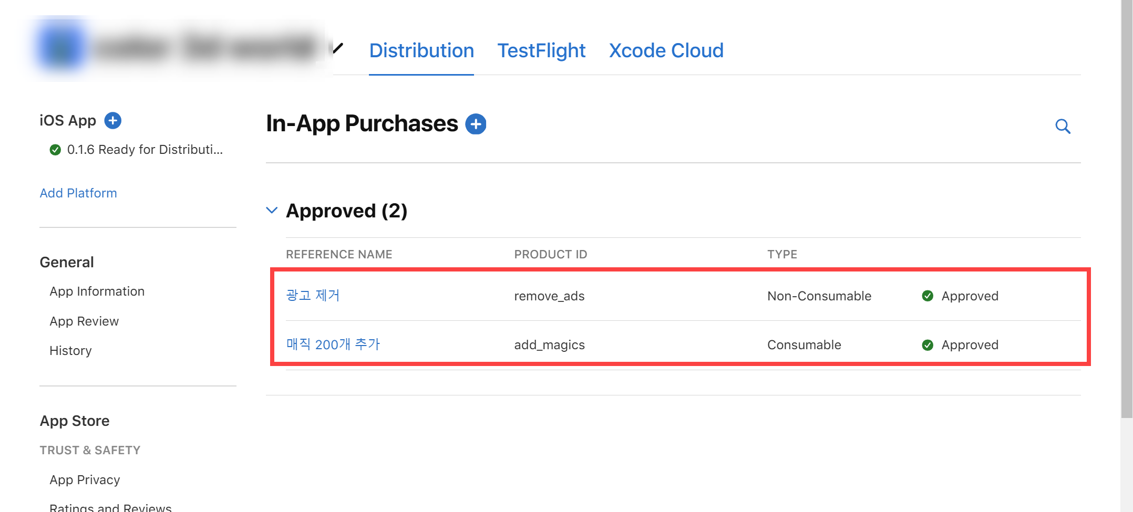Select 0.1.6 Ready for Distribution version
This screenshot has width=1133, height=512.
(145, 150)
